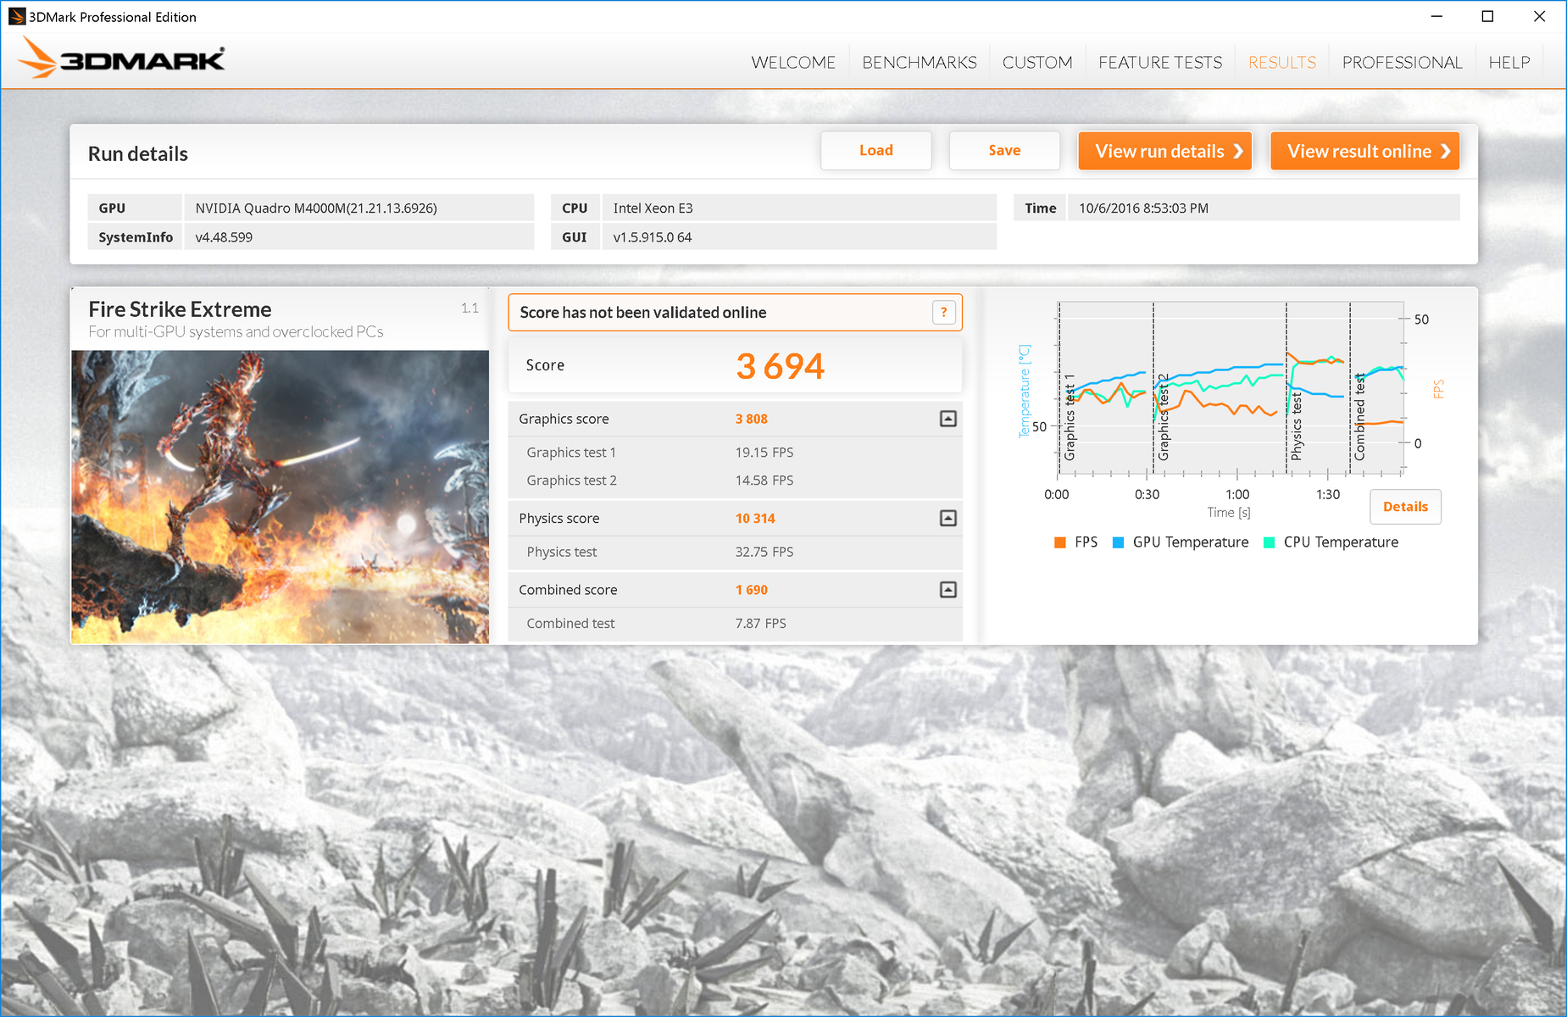Image resolution: width=1567 pixels, height=1017 pixels.
Task: Collapse the Physics score section
Action: [x=948, y=518]
